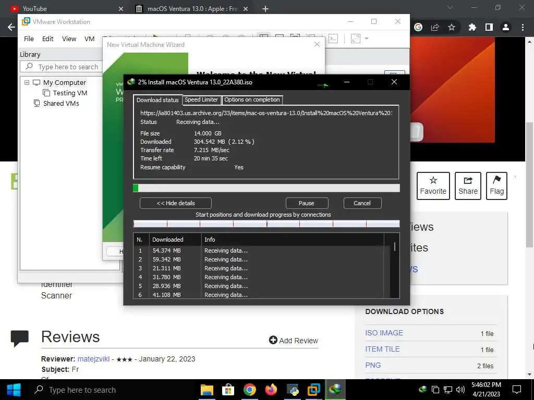The width and height of the screenshot is (534, 400).
Task: Click the Internet Download Manager taskbar icon
Action: [x=335, y=390]
